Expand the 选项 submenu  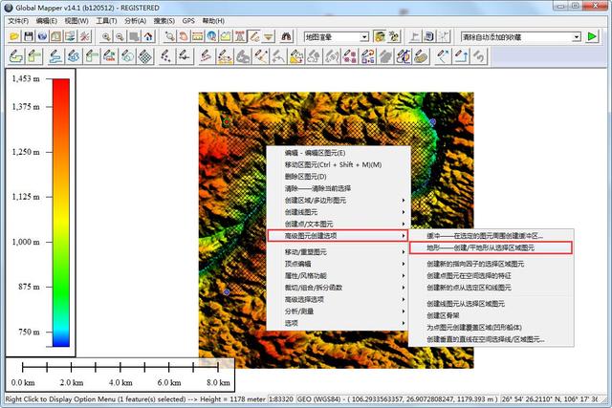pyautogui.click(x=338, y=323)
